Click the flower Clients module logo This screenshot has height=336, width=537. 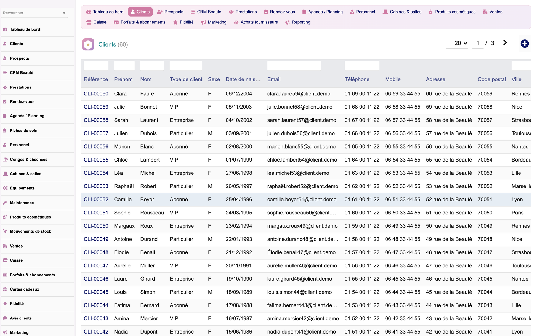[x=88, y=44]
